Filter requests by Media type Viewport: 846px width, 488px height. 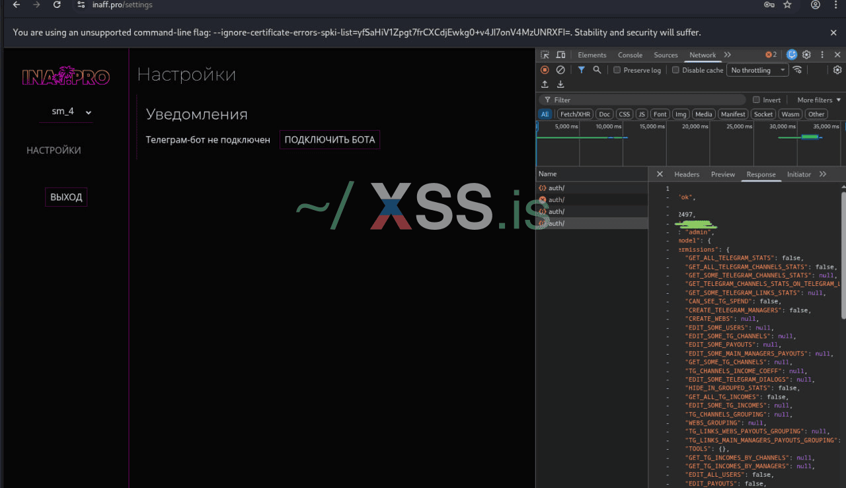coord(703,114)
